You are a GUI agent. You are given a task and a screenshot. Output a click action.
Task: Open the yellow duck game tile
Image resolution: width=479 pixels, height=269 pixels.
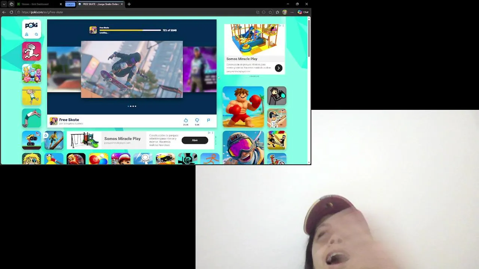coord(54,159)
